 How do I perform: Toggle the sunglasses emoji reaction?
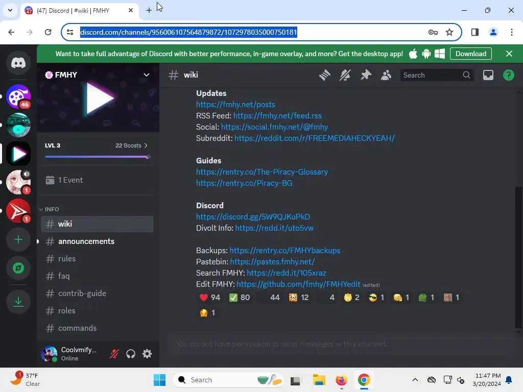[376, 298]
